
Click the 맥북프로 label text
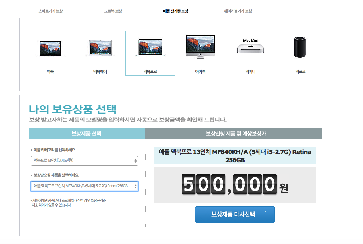pos(150,72)
